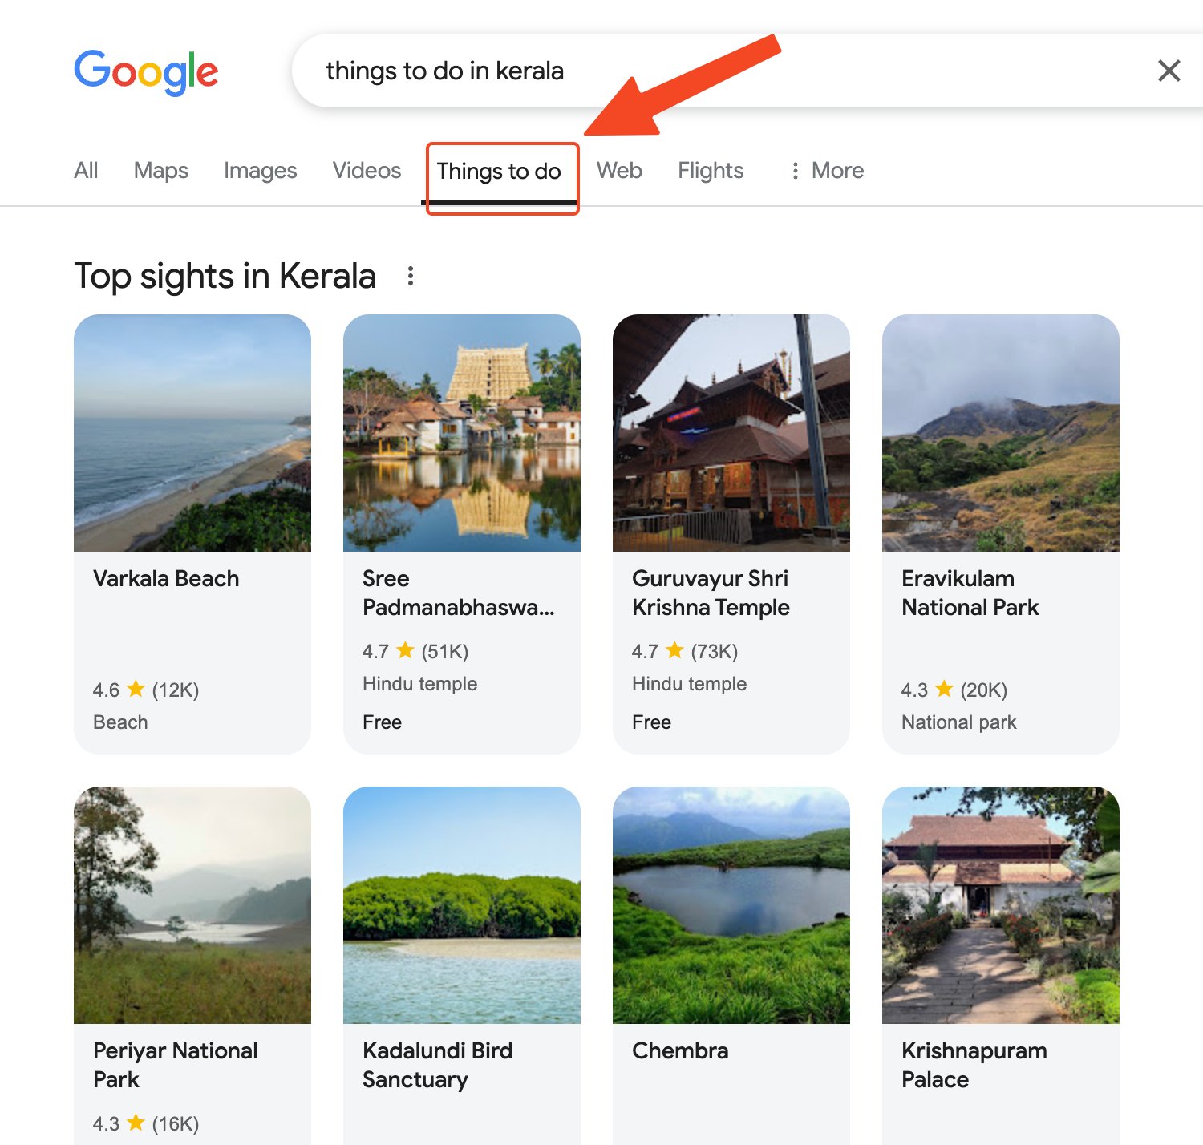Open the Videos search tab
This screenshot has width=1203, height=1145.
point(367,170)
